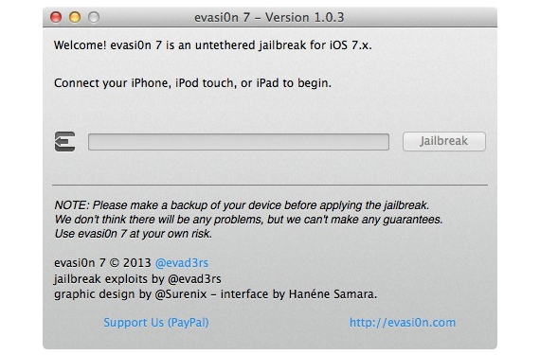Click the evasi0n 7 © 2013 copyright text
Viewport: 540px width, 355px height.
[x=102, y=263]
